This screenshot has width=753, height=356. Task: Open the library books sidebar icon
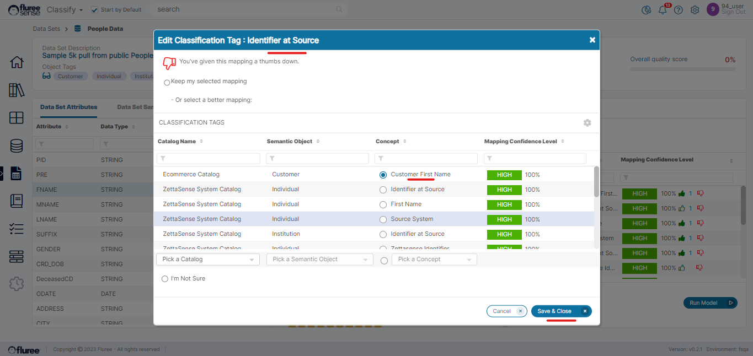click(x=17, y=90)
